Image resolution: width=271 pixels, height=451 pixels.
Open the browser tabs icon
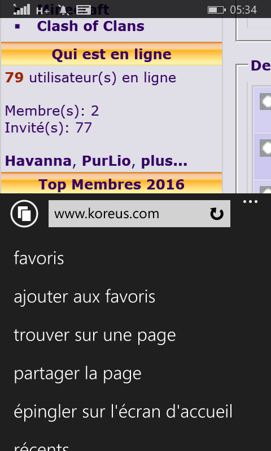pos(24,214)
